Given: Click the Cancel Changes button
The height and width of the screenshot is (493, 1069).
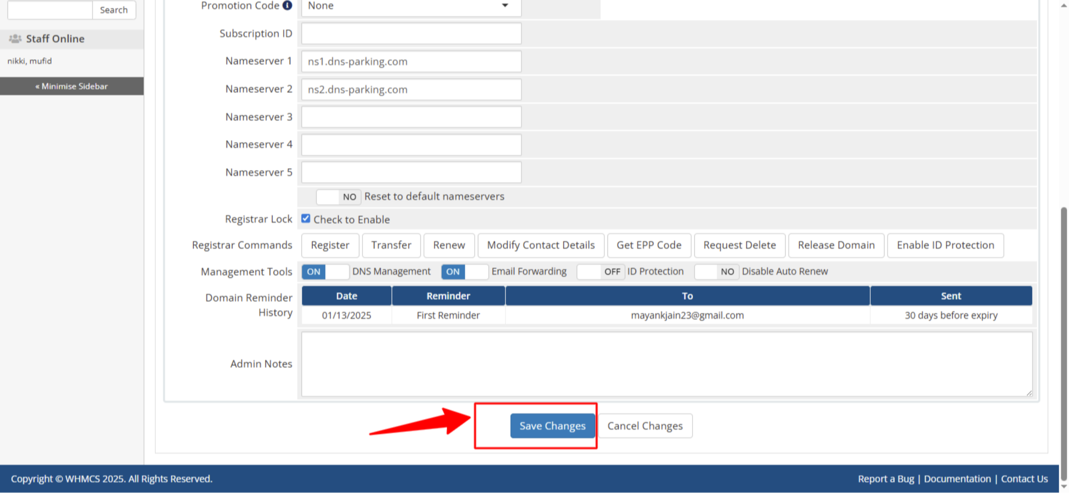Looking at the screenshot, I should (x=645, y=426).
